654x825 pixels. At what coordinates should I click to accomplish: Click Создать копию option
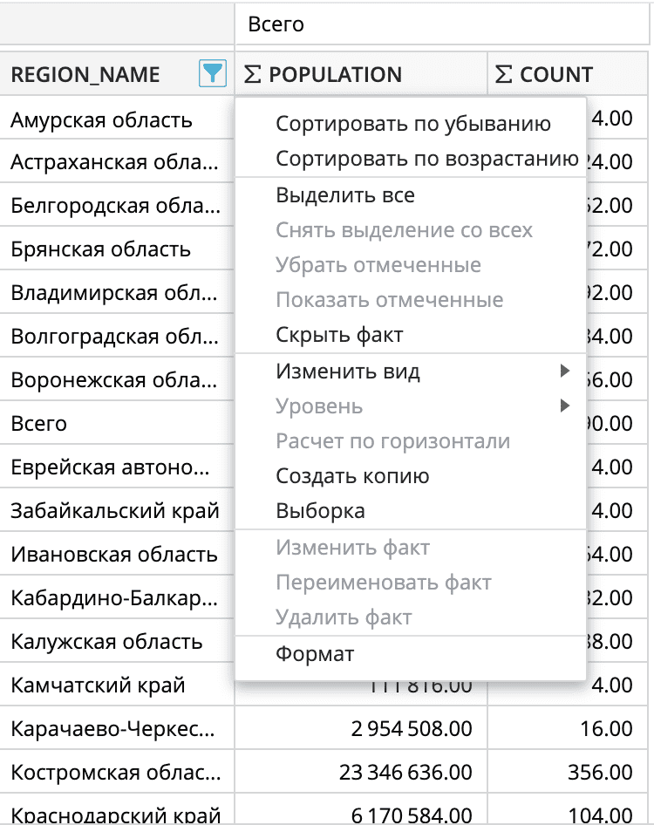(352, 476)
